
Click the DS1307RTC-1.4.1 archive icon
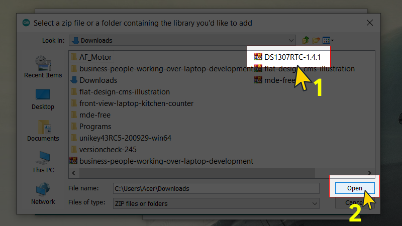click(x=258, y=57)
